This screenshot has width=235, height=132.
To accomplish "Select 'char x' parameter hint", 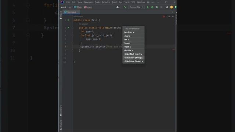I will pyautogui.click(x=134, y=36).
